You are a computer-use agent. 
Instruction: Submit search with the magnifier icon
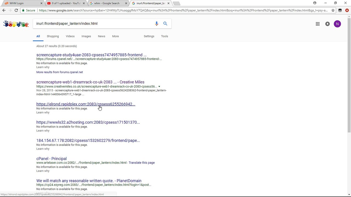coord(165,24)
